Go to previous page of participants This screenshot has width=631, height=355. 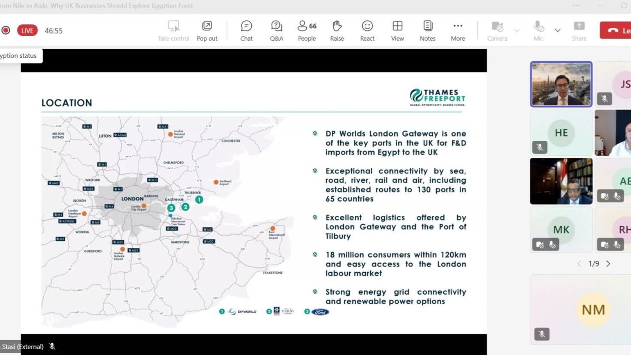click(579, 264)
